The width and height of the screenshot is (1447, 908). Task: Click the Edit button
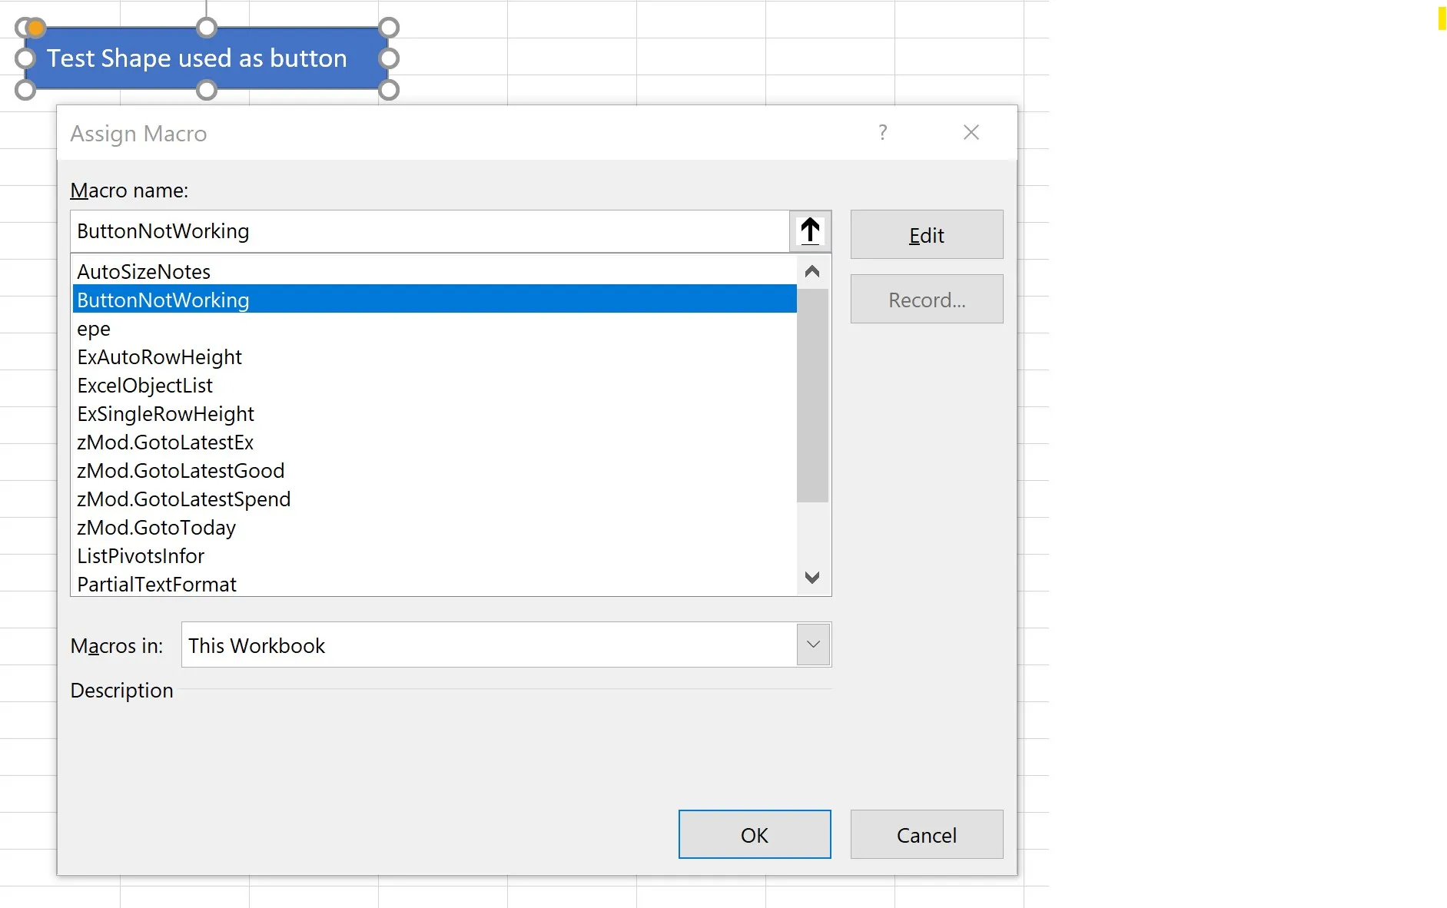(x=926, y=235)
